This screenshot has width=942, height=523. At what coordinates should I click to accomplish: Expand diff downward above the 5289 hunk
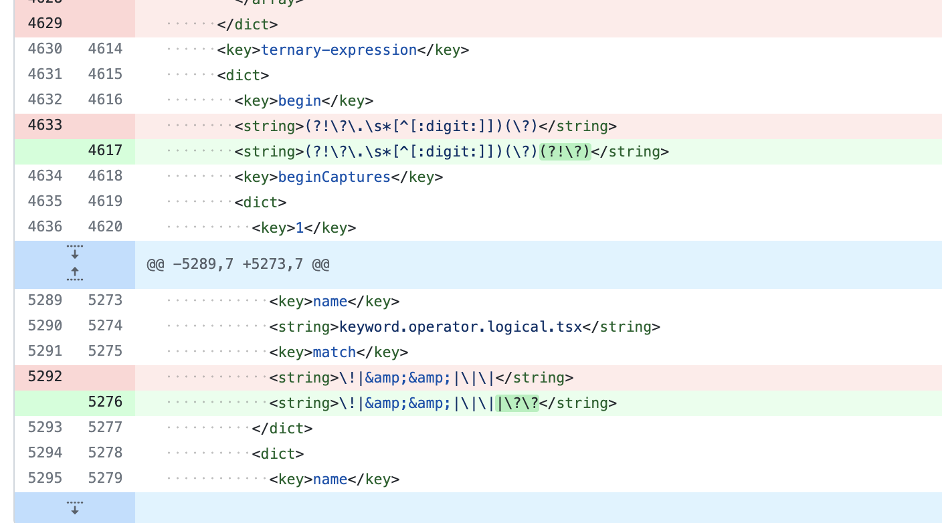(x=75, y=252)
